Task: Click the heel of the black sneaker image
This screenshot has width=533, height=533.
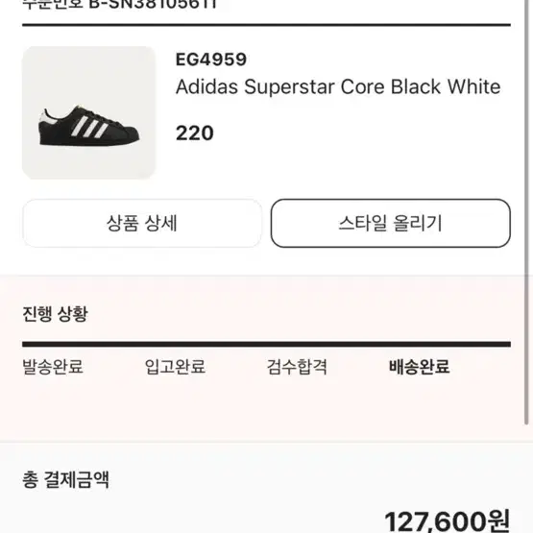Action: pos(46,126)
